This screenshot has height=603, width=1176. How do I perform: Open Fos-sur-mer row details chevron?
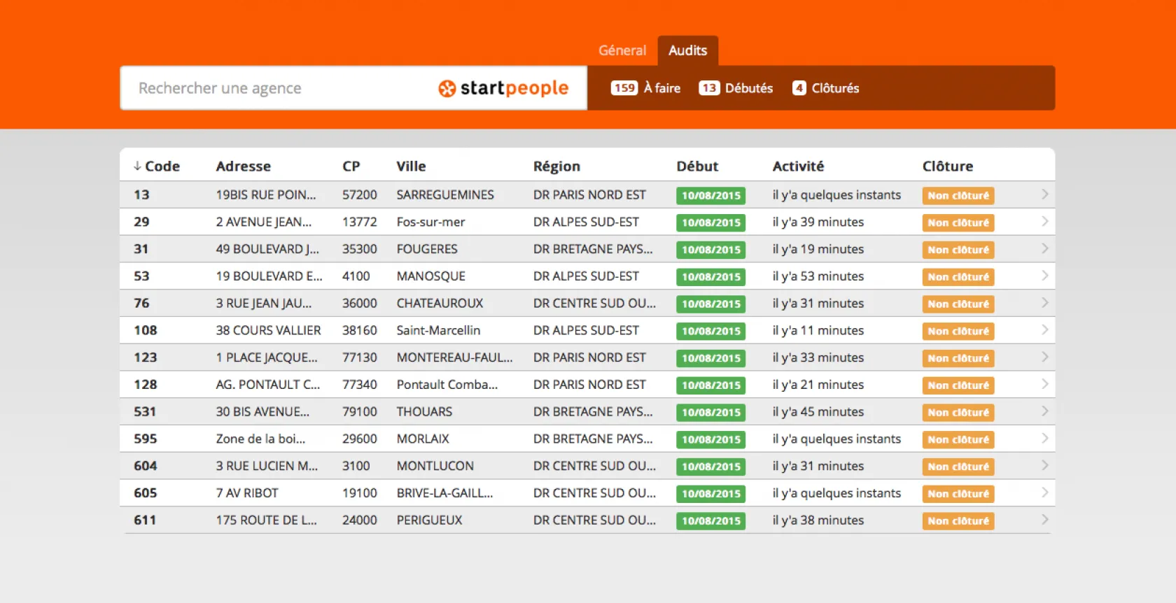(x=1044, y=222)
